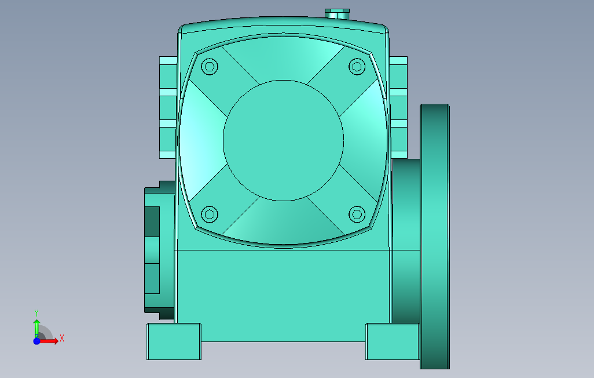The height and width of the screenshot is (378, 594).
Task: Select the lower-left socket head bolt on the cover
Action: click(x=210, y=215)
